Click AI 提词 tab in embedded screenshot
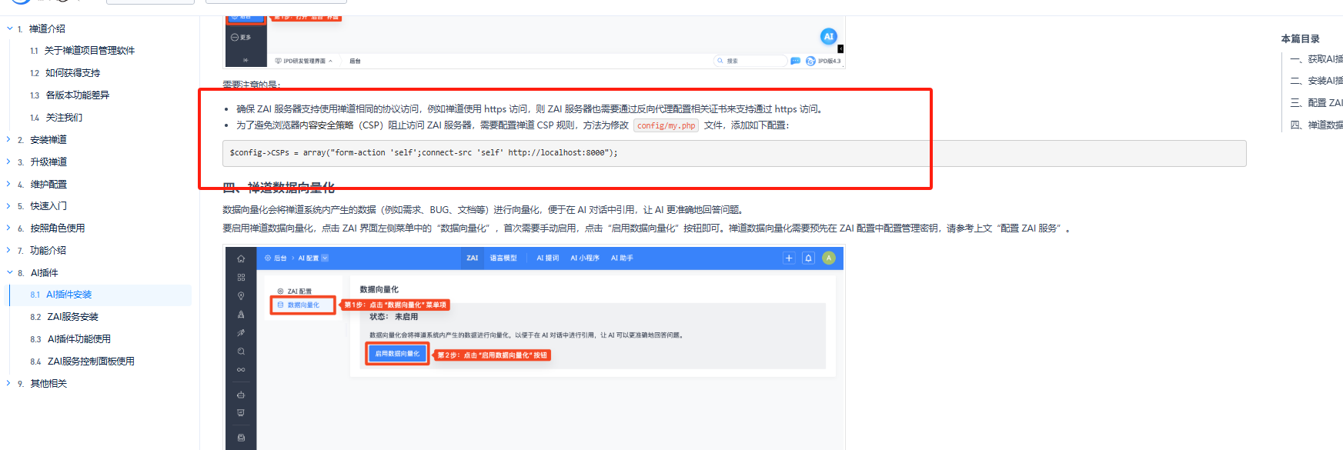1343x450 pixels. [548, 258]
